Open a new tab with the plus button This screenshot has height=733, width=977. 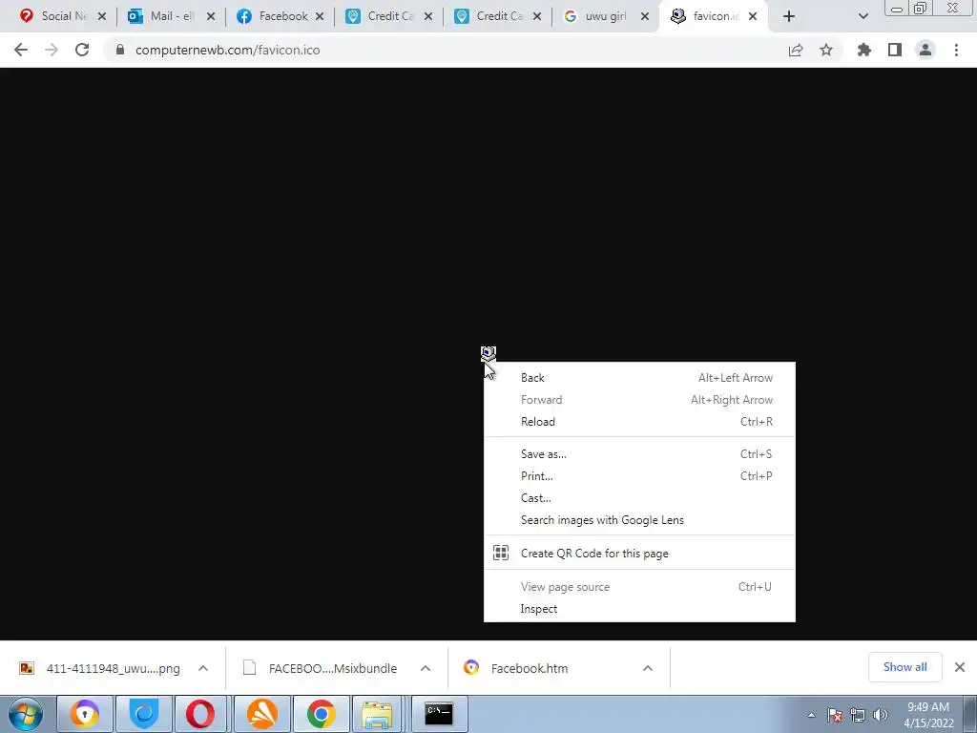(x=789, y=16)
